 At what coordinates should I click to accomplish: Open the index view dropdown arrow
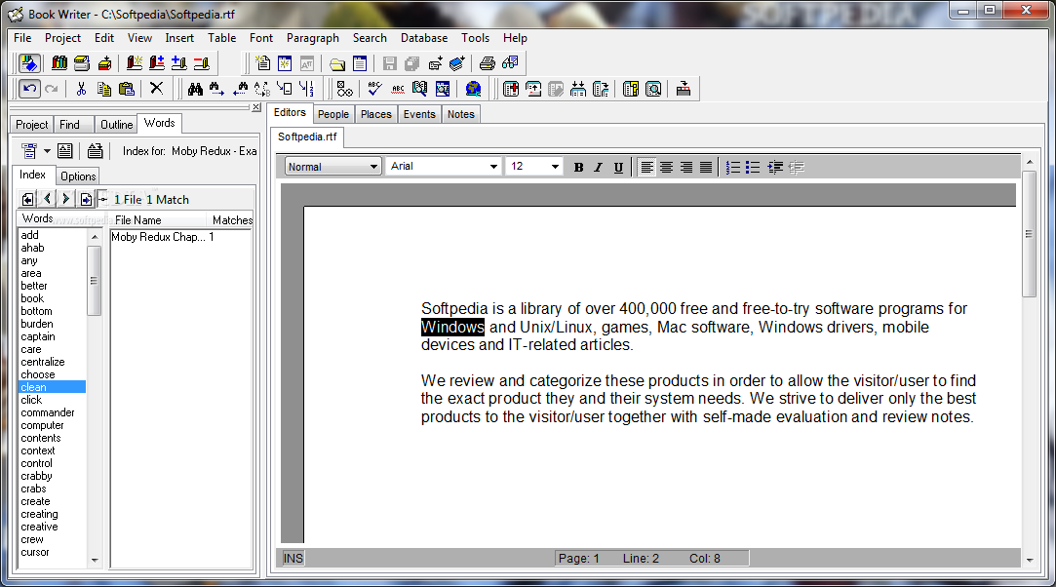(47, 151)
